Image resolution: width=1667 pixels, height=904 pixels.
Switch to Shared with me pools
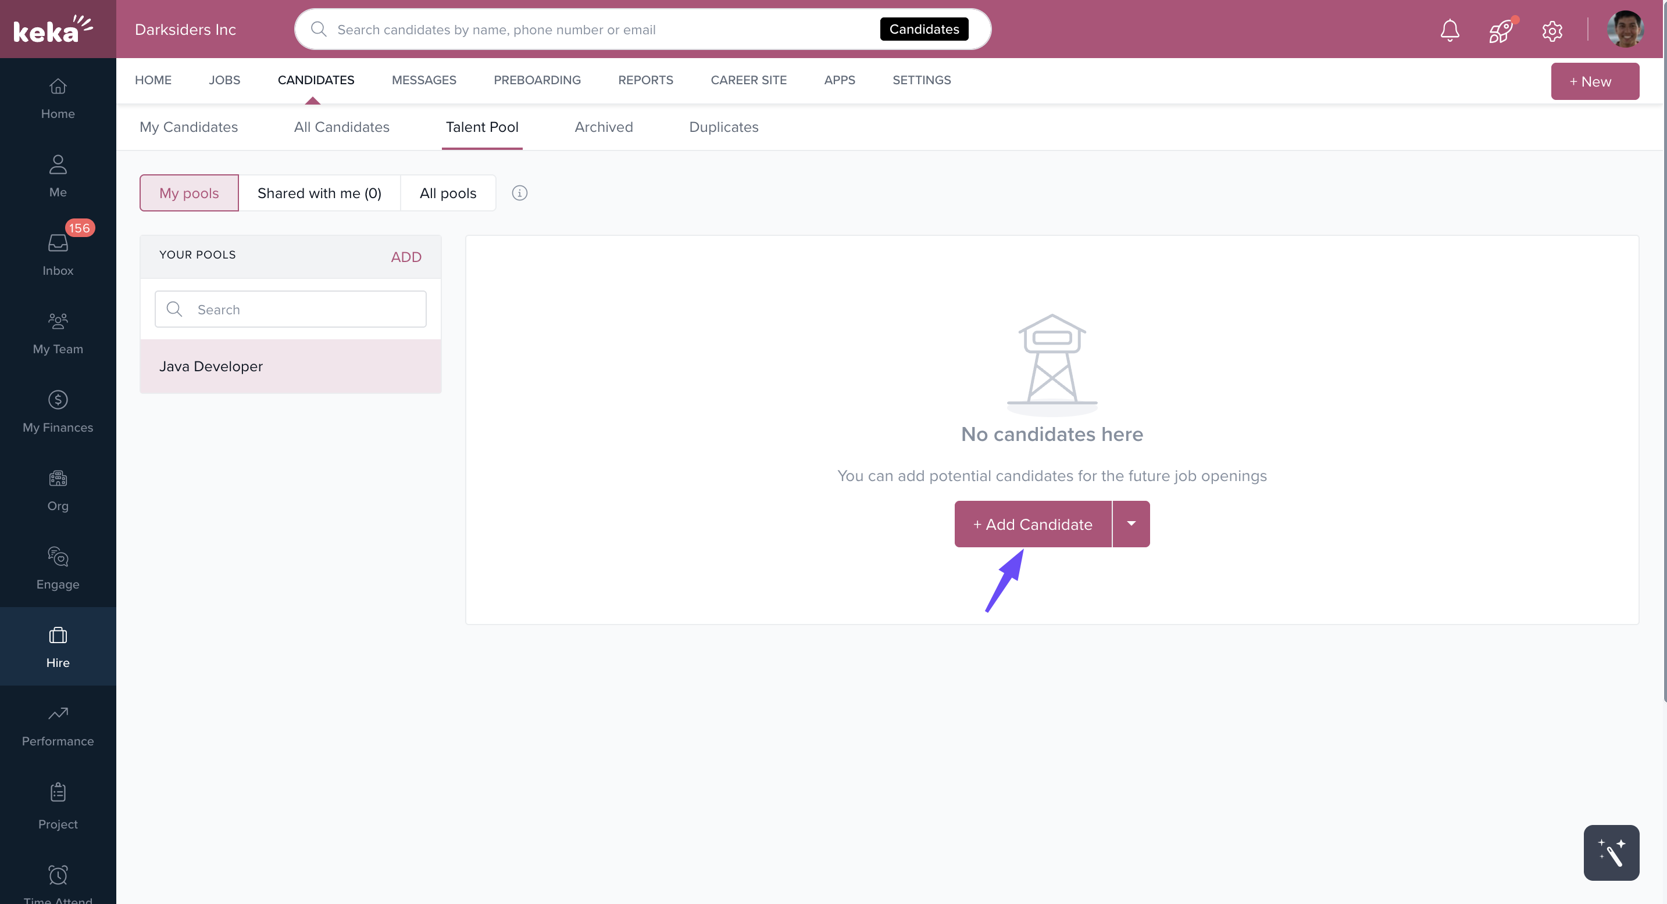319,193
